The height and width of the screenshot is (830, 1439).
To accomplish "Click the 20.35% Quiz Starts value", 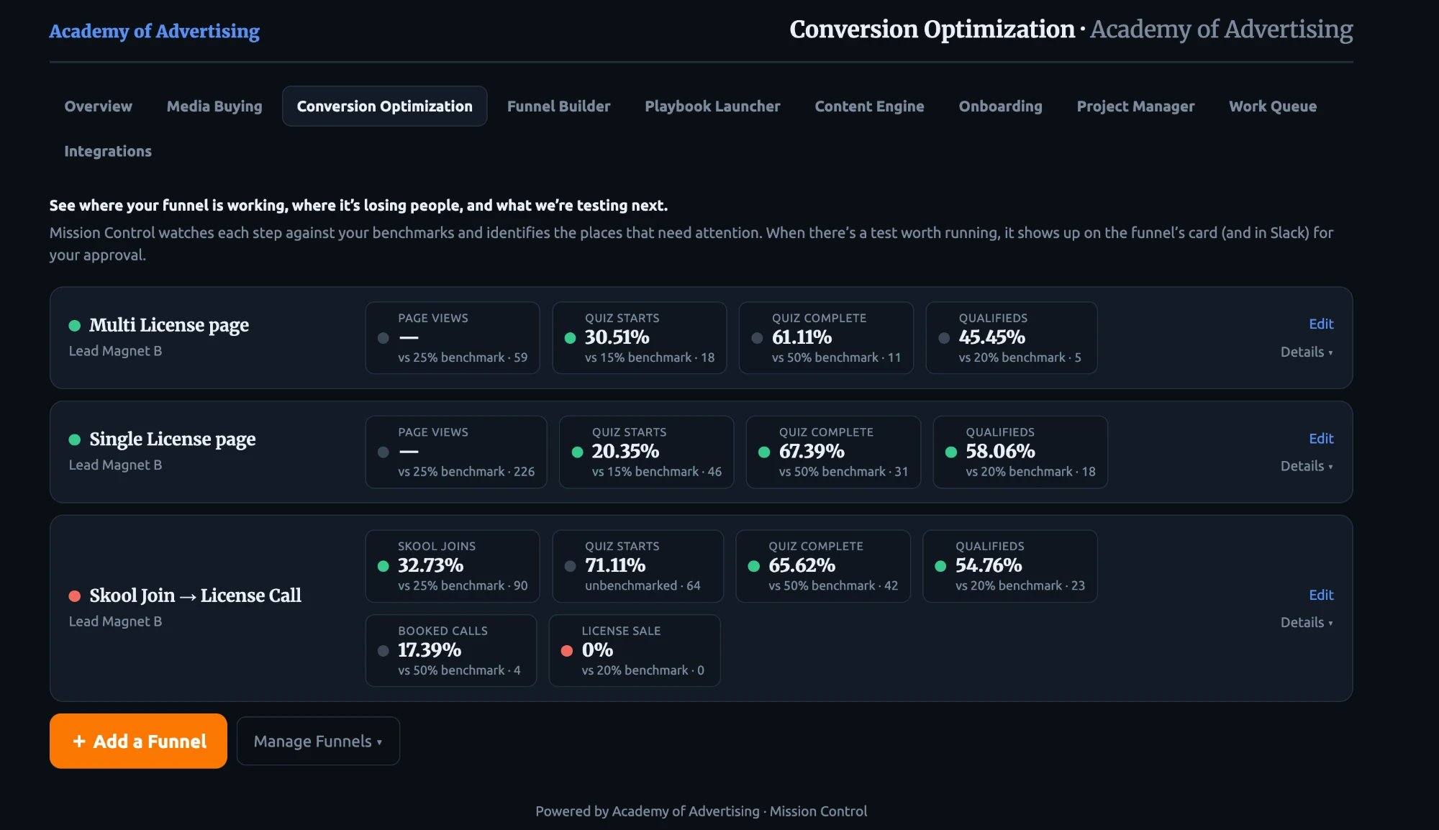I will 625,452.
